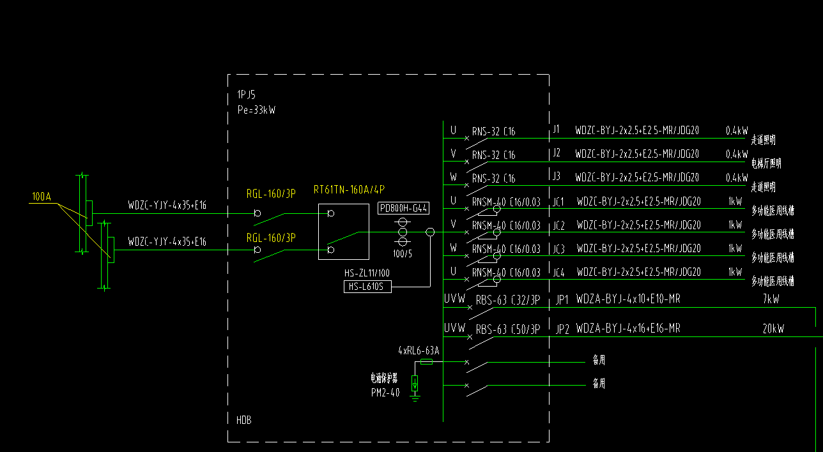
Task: Click the 走道照明 text on J1 circuit
Action: pyautogui.click(x=763, y=139)
